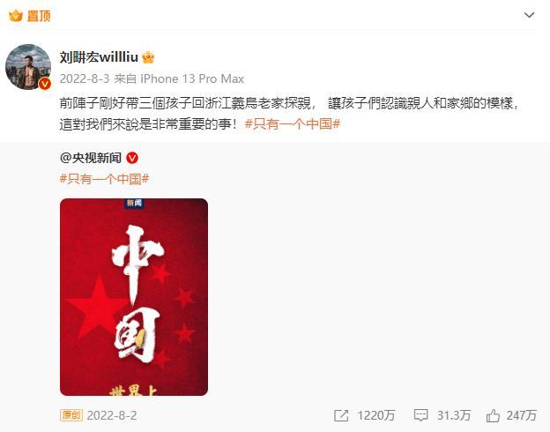Enlarge the red 中国 poster image

(x=134, y=297)
